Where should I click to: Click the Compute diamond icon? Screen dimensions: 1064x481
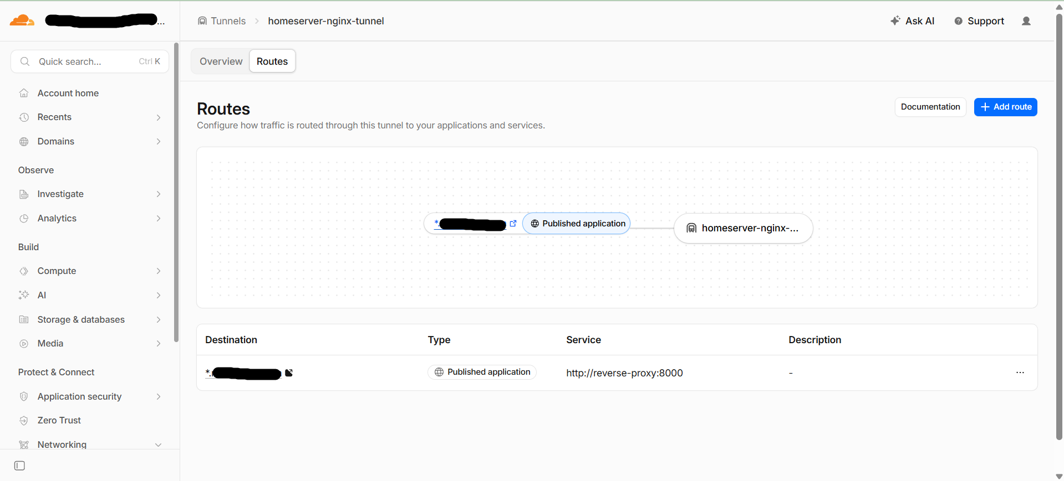point(24,271)
